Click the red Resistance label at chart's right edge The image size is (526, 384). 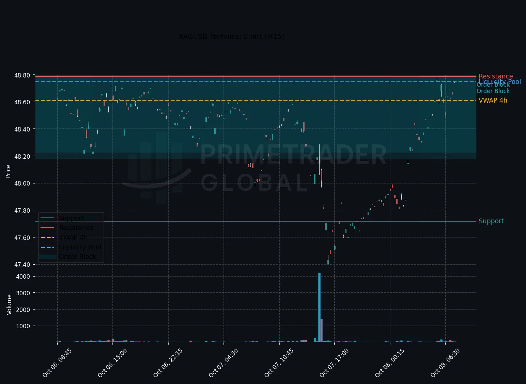(x=496, y=76)
